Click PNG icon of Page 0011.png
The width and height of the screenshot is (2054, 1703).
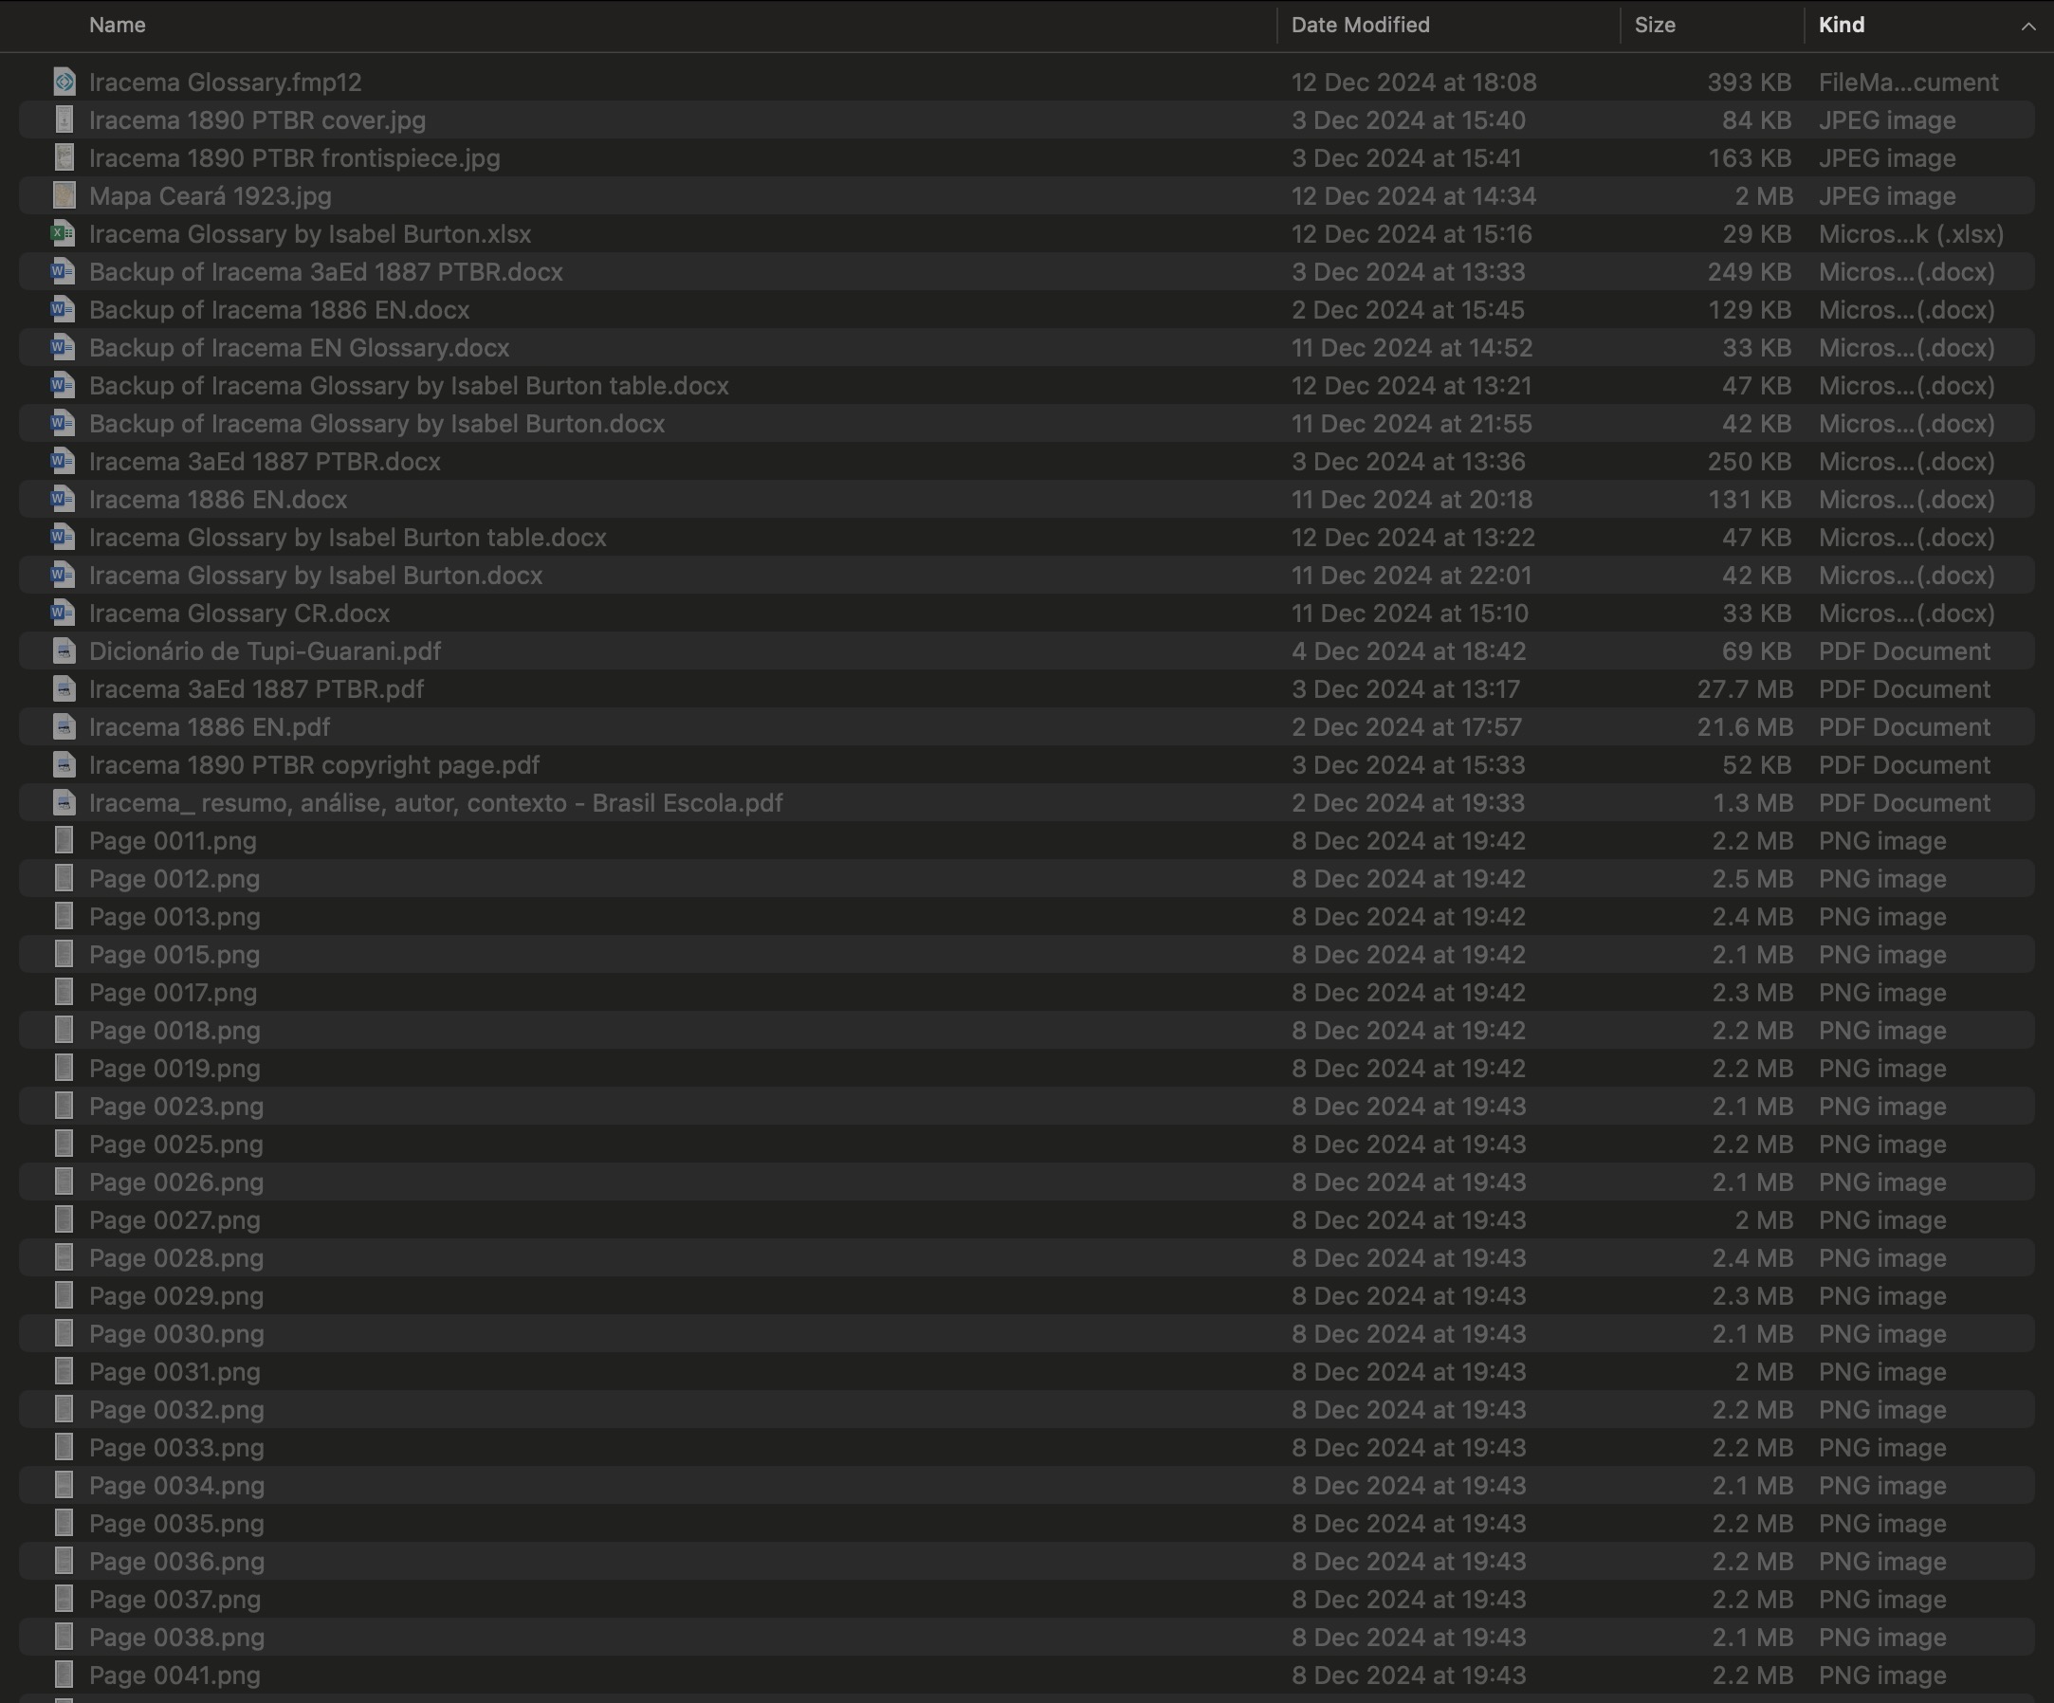64,841
